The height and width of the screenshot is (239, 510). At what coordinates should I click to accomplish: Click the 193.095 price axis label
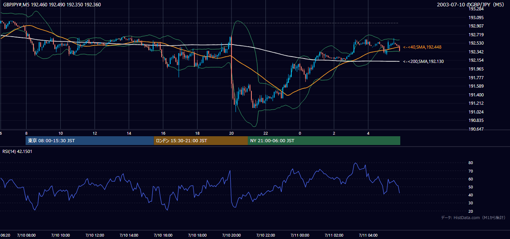(476, 18)
